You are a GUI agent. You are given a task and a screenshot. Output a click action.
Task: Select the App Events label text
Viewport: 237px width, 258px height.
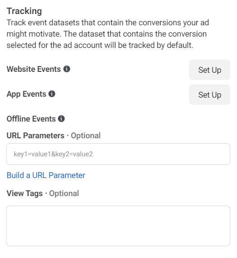click(26, 94)
